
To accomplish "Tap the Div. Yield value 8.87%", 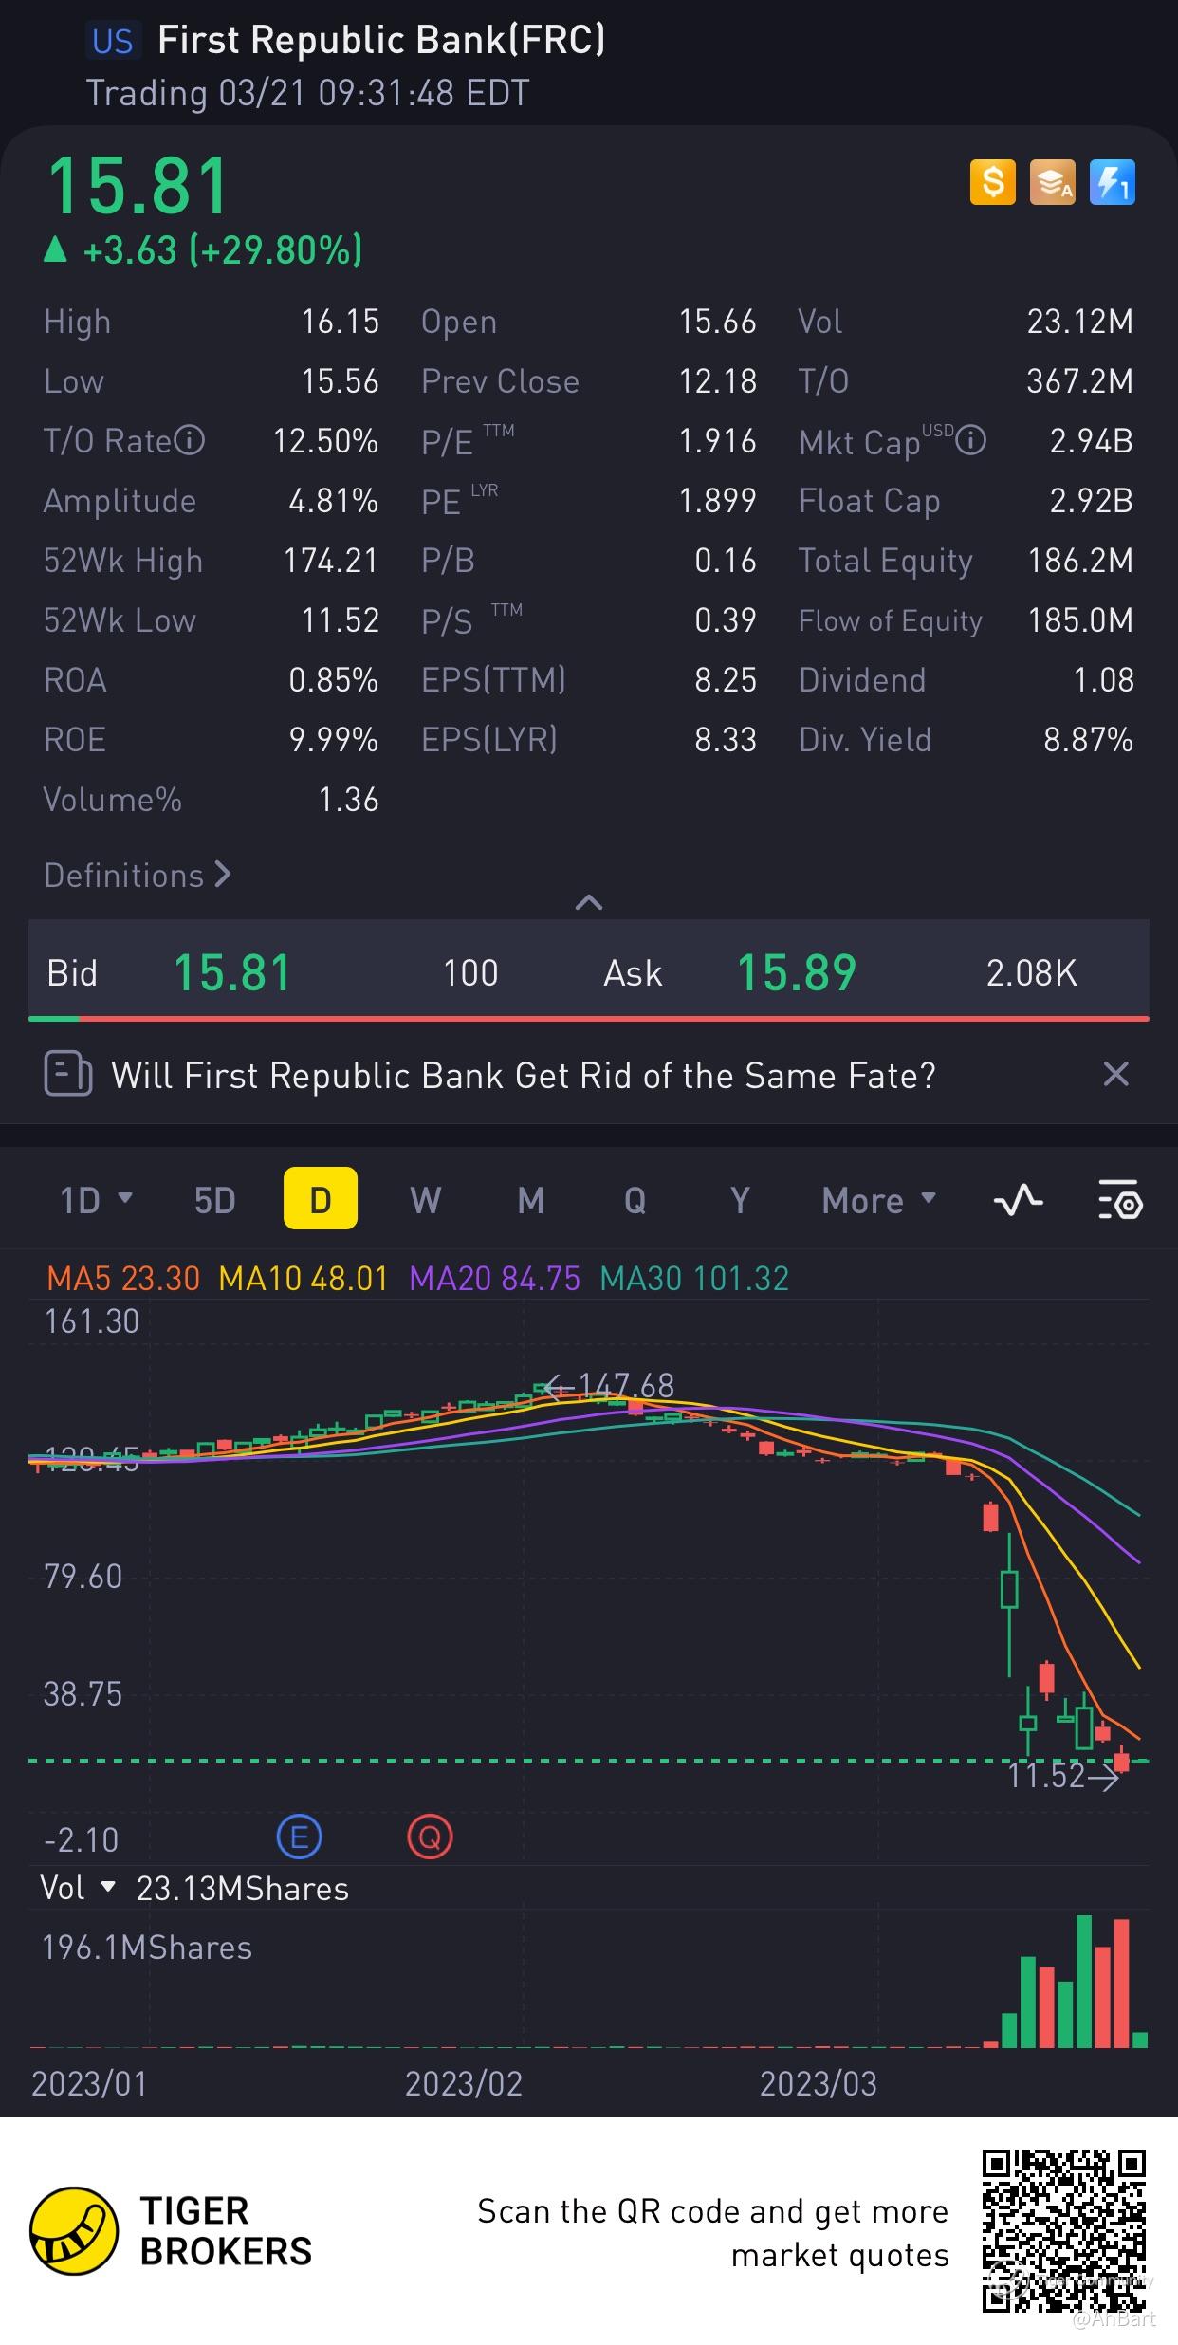I will click(1088, 740).
